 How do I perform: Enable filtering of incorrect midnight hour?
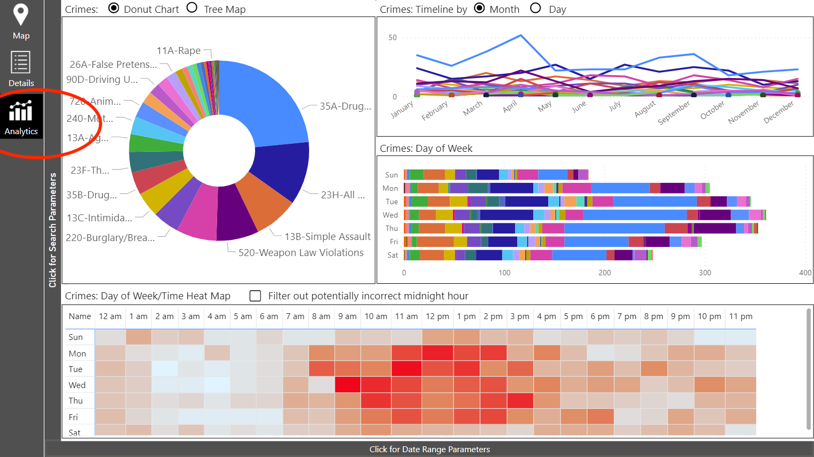255,296
